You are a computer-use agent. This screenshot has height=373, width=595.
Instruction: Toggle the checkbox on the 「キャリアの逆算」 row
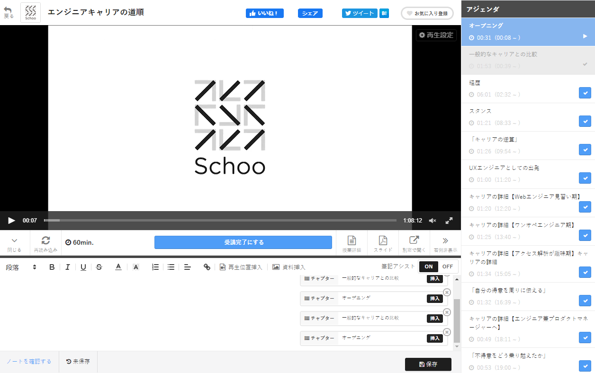tap(585, 150)
